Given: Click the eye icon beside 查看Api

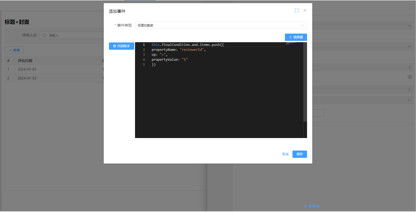Looking at the screenshot, I should (305, 206).
